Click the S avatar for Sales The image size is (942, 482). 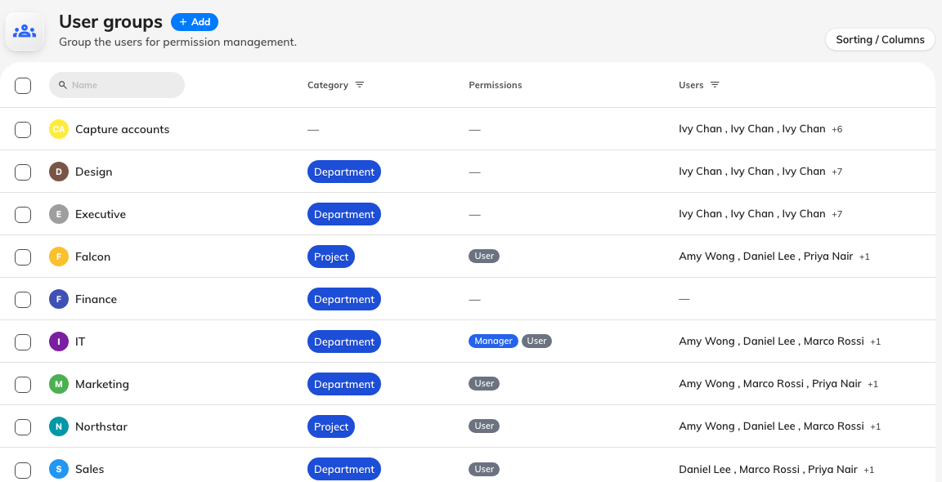(59, 469)
